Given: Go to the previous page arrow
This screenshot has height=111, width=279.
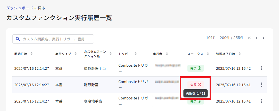Looking at the screenshot, I should click(257, 38).
